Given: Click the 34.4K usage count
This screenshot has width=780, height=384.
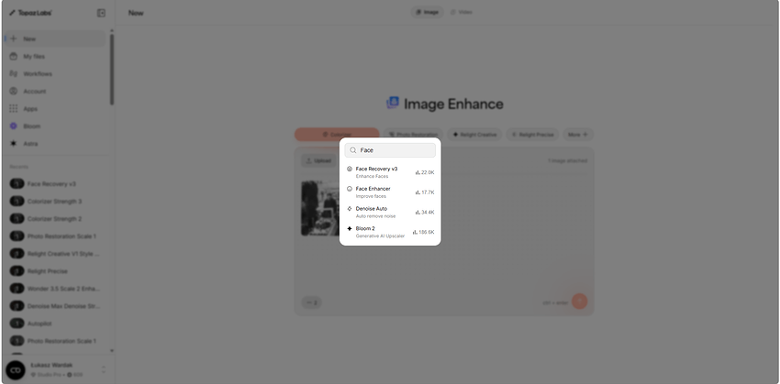Looking at the screenshot, I should (x=425, y=212).
